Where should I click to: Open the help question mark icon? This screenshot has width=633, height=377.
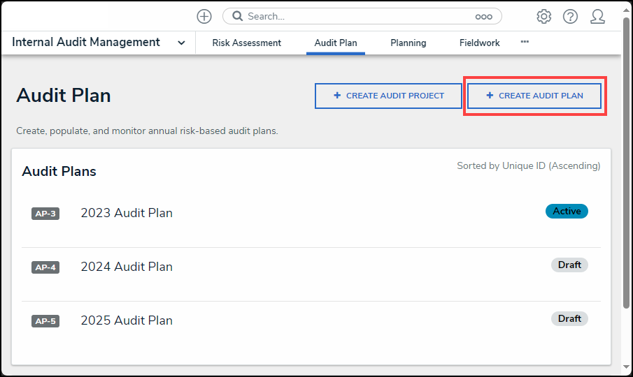(x=570, y=16)
